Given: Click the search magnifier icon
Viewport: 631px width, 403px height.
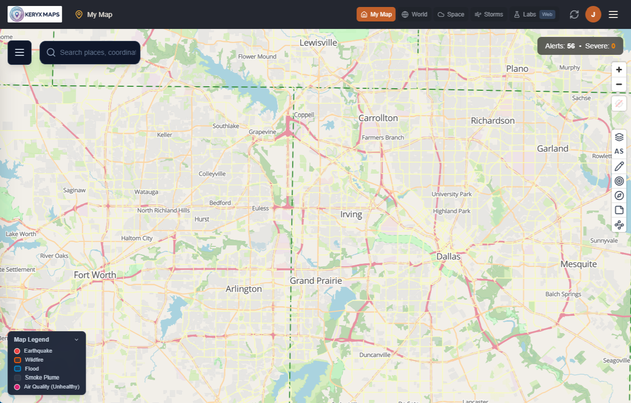Looking at the screenshot, I should [51, 52].
